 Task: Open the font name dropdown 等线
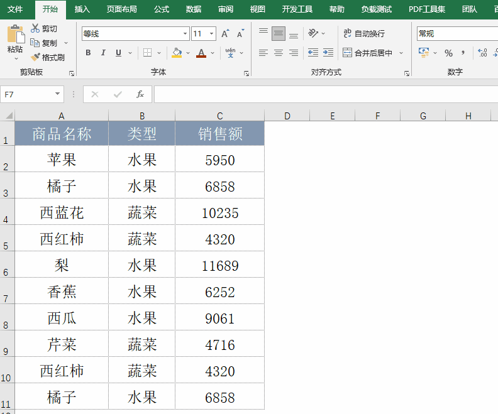click(x=185, y=34)
